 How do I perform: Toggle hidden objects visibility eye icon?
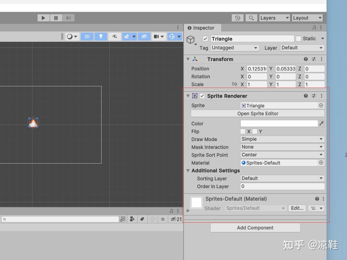[x=144, y=36]
